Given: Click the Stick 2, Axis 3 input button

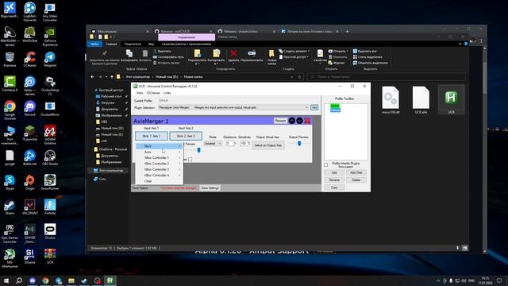Looking at the screenshot, I should click(x=186, y=136).
